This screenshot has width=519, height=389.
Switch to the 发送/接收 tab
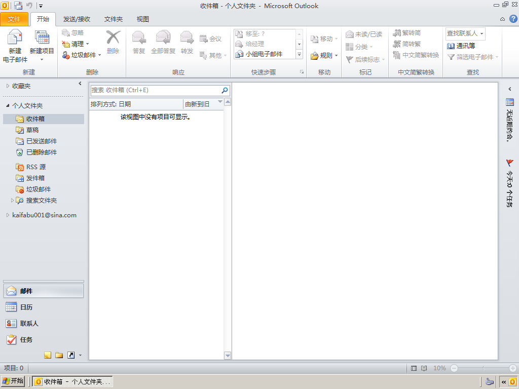pos(77,19)
